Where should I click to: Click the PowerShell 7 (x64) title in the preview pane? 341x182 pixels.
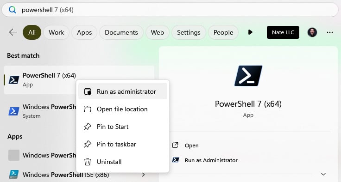click(248, 104)
